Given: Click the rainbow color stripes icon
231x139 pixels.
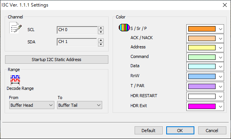Looking at the screenshot, I should point(124,28).
